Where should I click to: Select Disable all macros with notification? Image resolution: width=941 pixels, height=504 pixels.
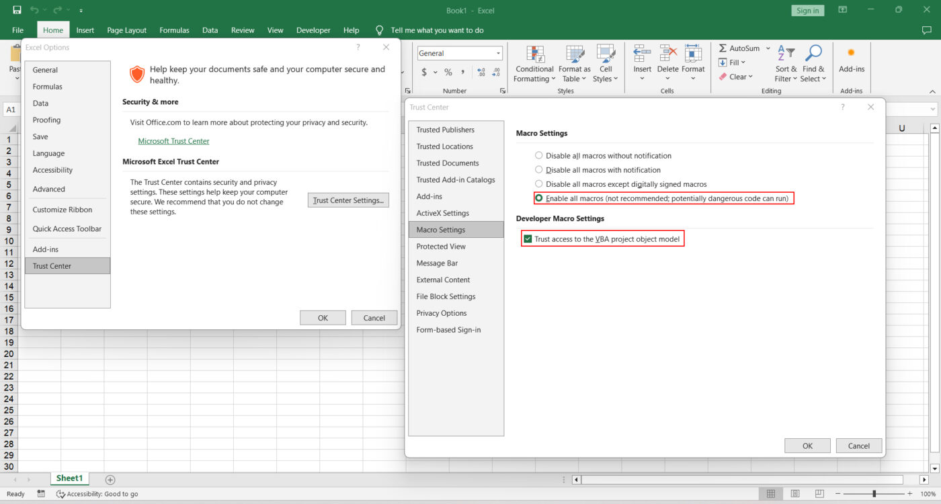(538, 169)
